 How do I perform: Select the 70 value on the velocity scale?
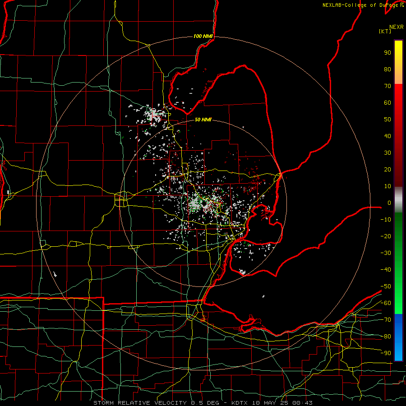[388, 86]
